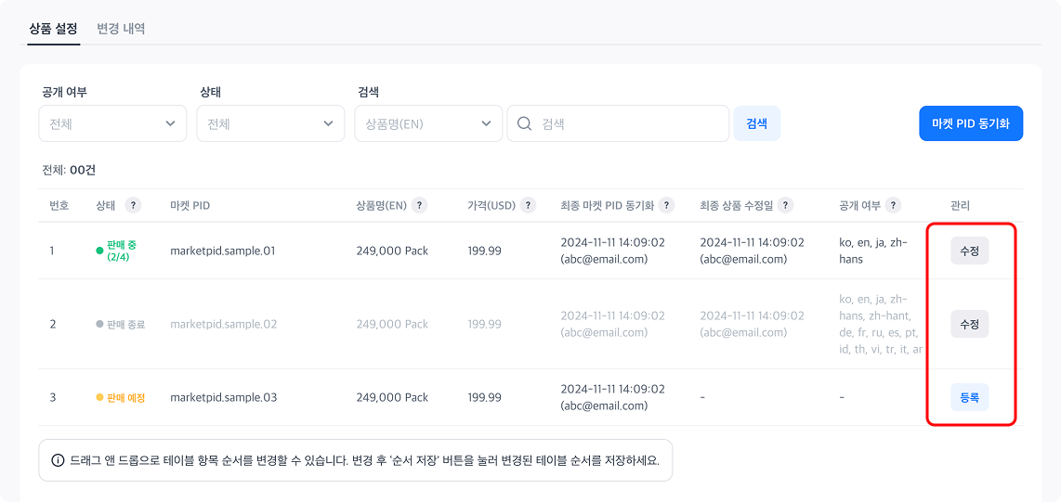This screenshot has width=1061, height=502.
Task: Click the help icon next to 가격(USD) header
Action: click(x=528, y=205)
